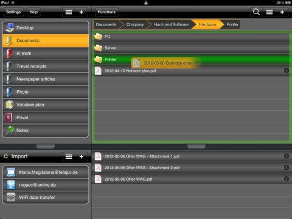Select the Hardware breadcrumb
This screenshot has width=292, height=219.
tap(207, 24)
